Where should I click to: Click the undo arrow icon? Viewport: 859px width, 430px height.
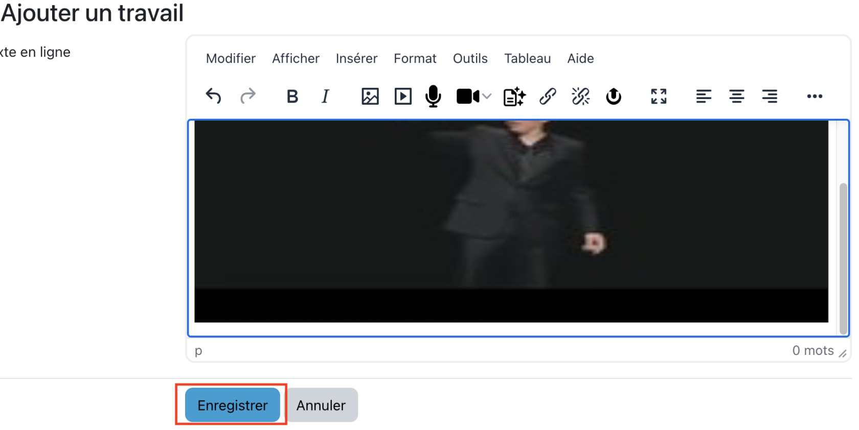click(x=213, y=96)
